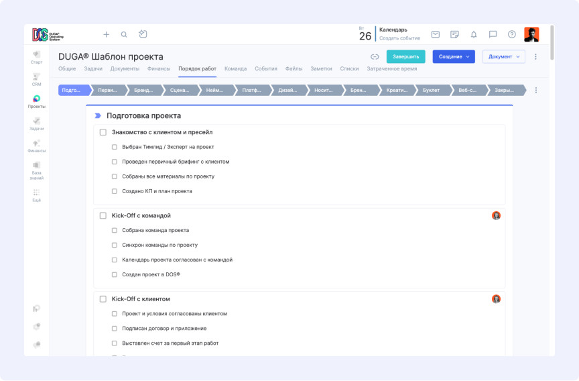The image size is (579, 381).
Task: Tick Собрана команда проекта checkbox
Action: coord(115,230)
